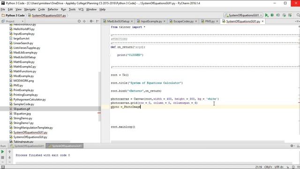Open the VCS menu
This screenshot has height=169, width=300.
pyautogui.click(x=81, y=9)
